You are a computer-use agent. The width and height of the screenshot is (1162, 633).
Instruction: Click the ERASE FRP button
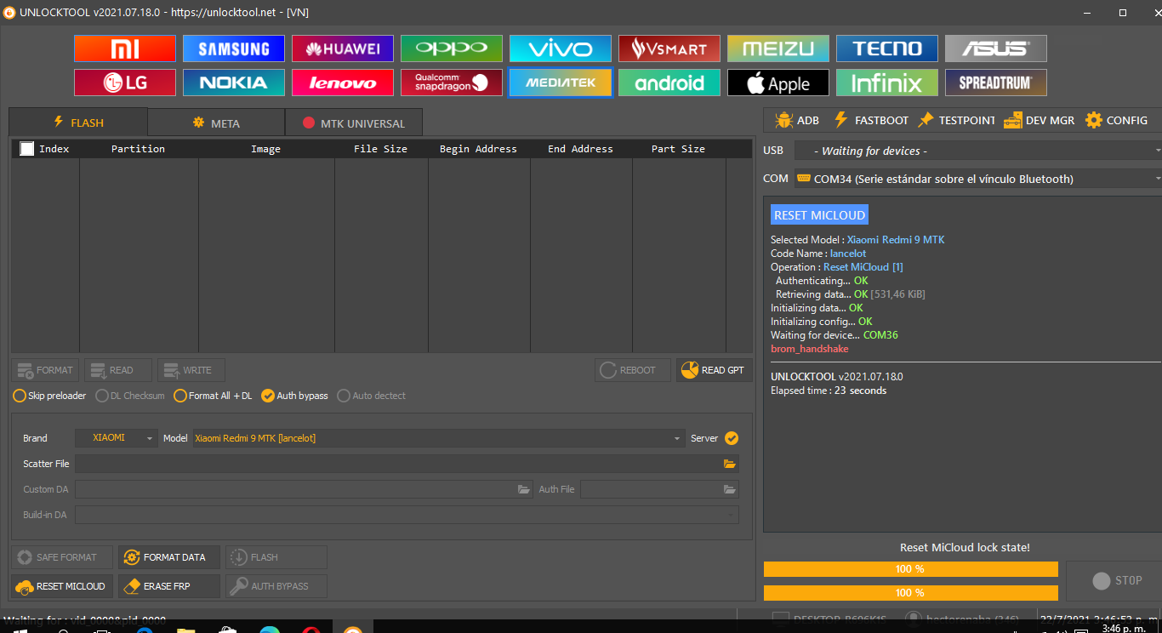(169, 586)
